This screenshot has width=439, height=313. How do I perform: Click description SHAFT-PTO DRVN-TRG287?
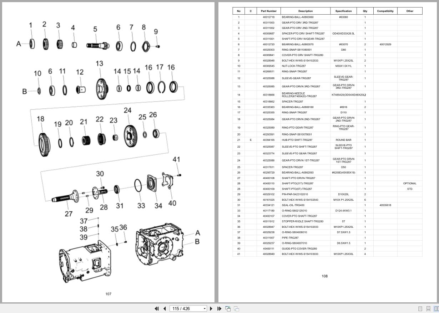click(298, 178)
